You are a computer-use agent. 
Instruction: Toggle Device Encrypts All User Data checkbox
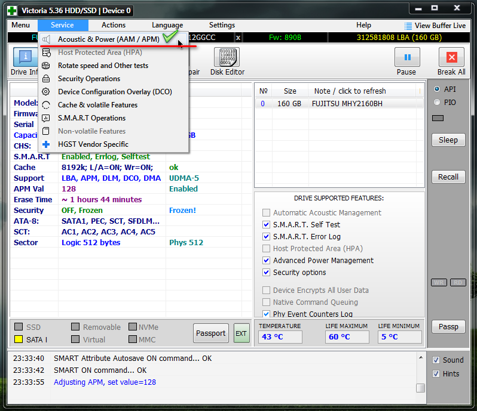tap(266, 290)
